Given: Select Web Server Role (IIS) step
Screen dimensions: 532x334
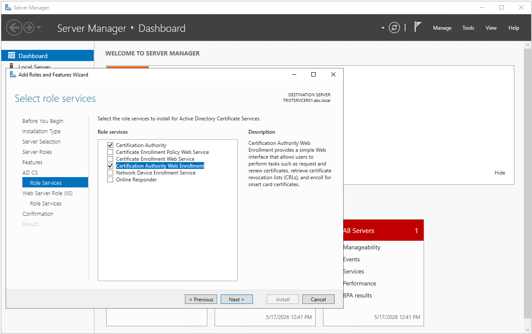Looking at the screenshot, I should [x=47, y=193].
